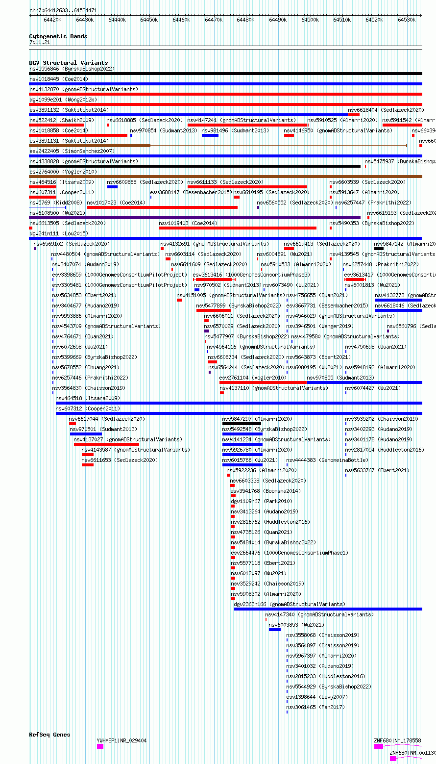
Task: Click the black bar under nsv5847142 (Almarri2020)
Action: pos(379,249)
